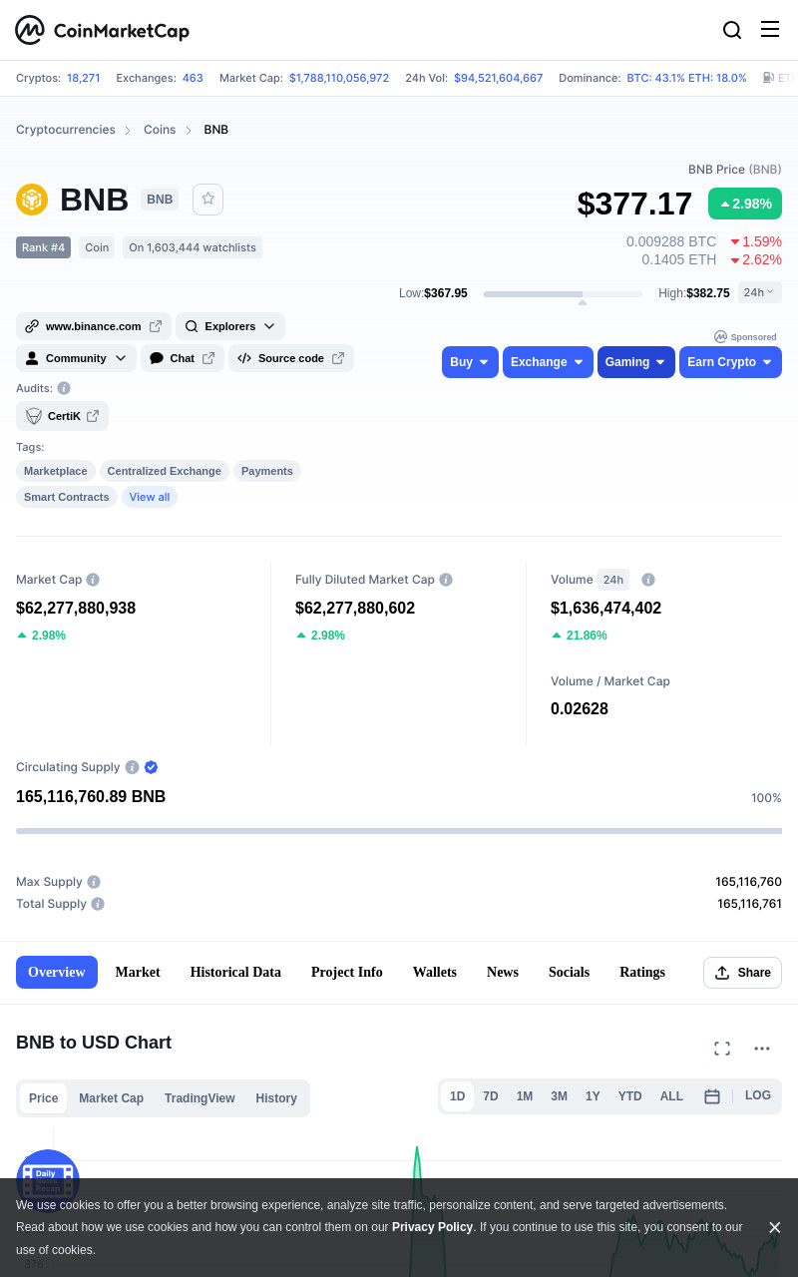Add BNB to watchlist star

coord(207,200)
